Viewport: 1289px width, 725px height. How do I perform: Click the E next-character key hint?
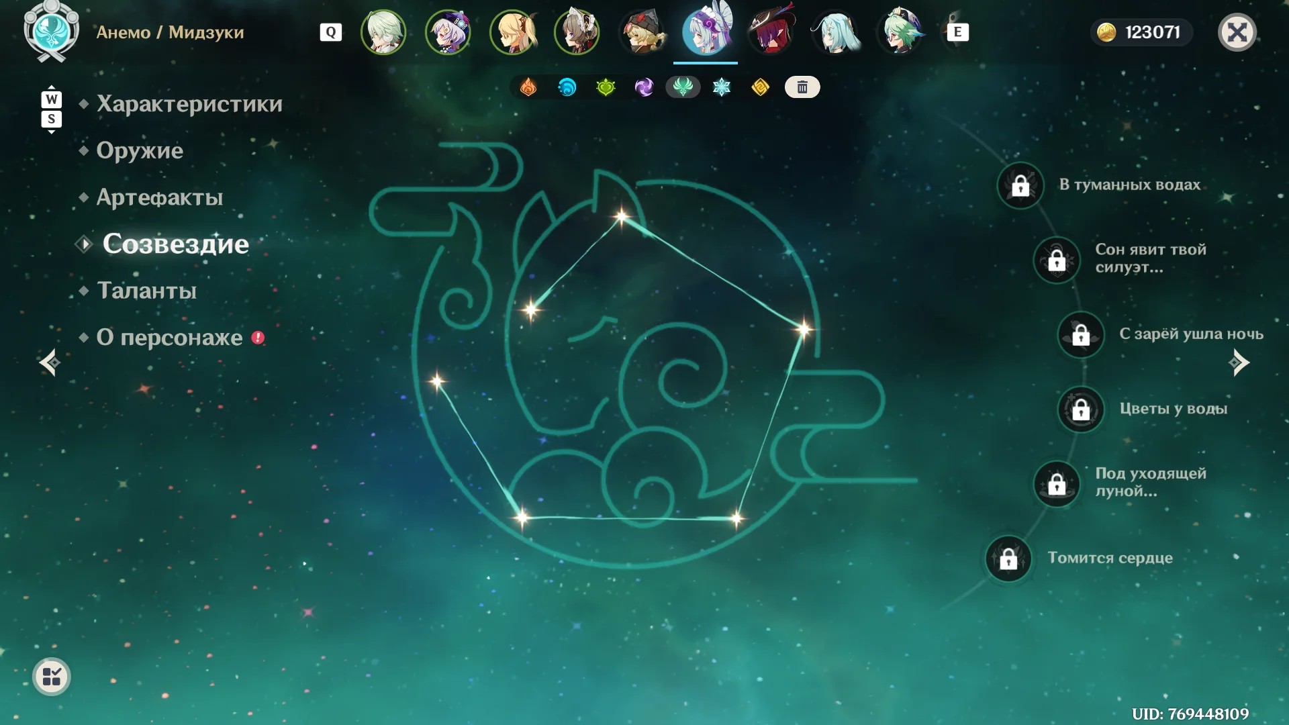[957, 32]
